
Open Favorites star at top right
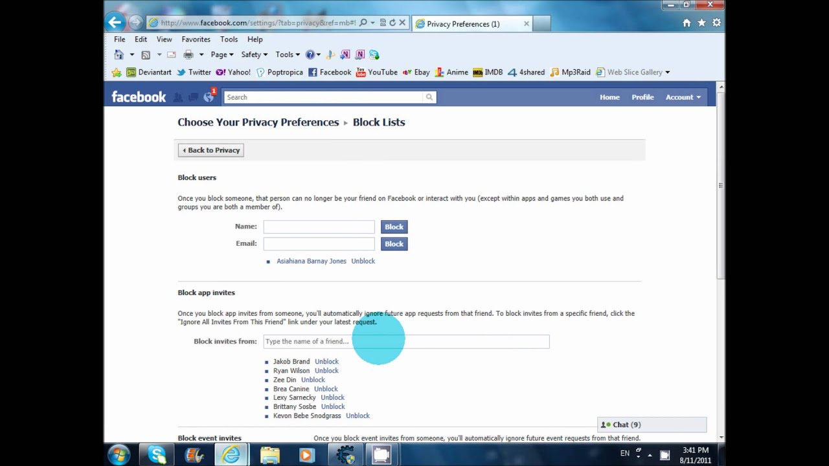pos(701,23)
